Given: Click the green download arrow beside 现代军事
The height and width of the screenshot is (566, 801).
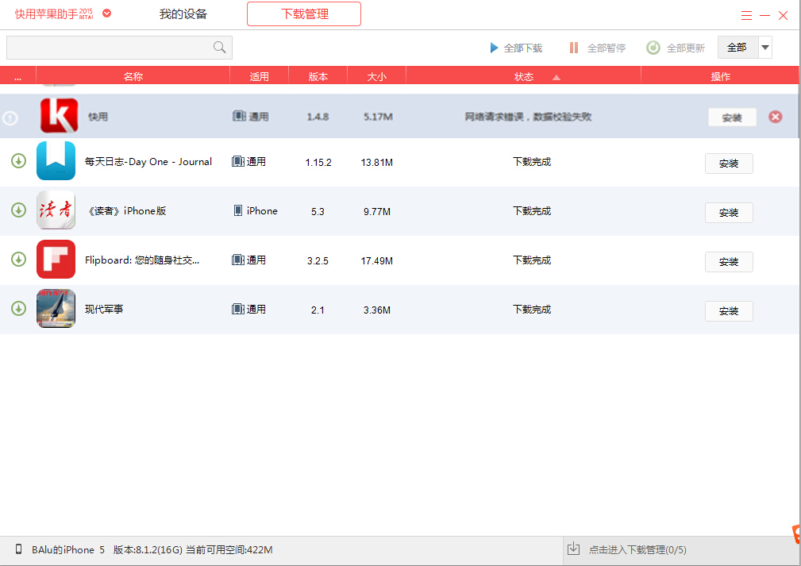Looking at the screenshot, I should (x=18, y=308).
